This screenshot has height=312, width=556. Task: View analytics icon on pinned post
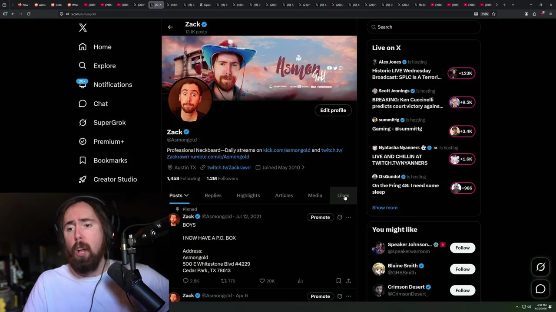click(300, 281)
